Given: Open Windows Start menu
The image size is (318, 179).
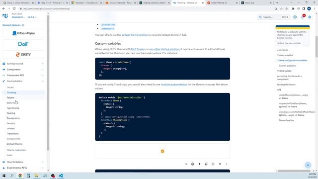Looking at the screenshot, I should pos(4,176).
